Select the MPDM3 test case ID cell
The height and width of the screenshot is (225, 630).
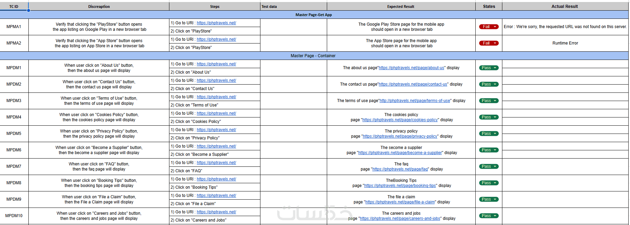[x=14, y=101]
